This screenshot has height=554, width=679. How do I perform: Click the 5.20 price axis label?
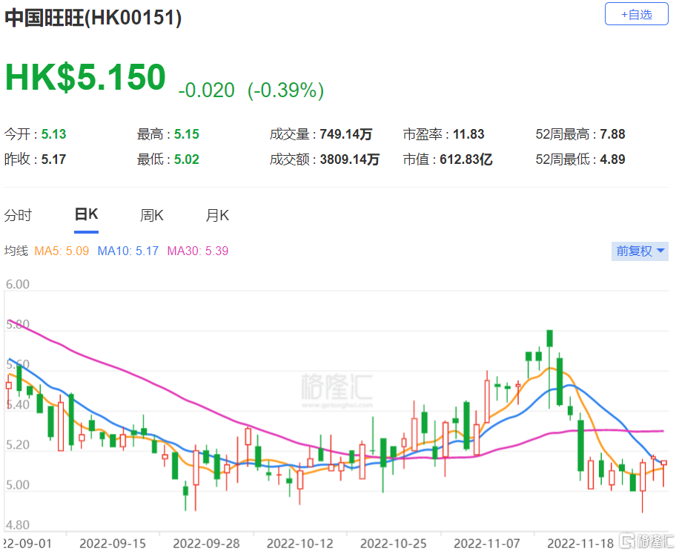pyautogui.click(x=18, y=445)
